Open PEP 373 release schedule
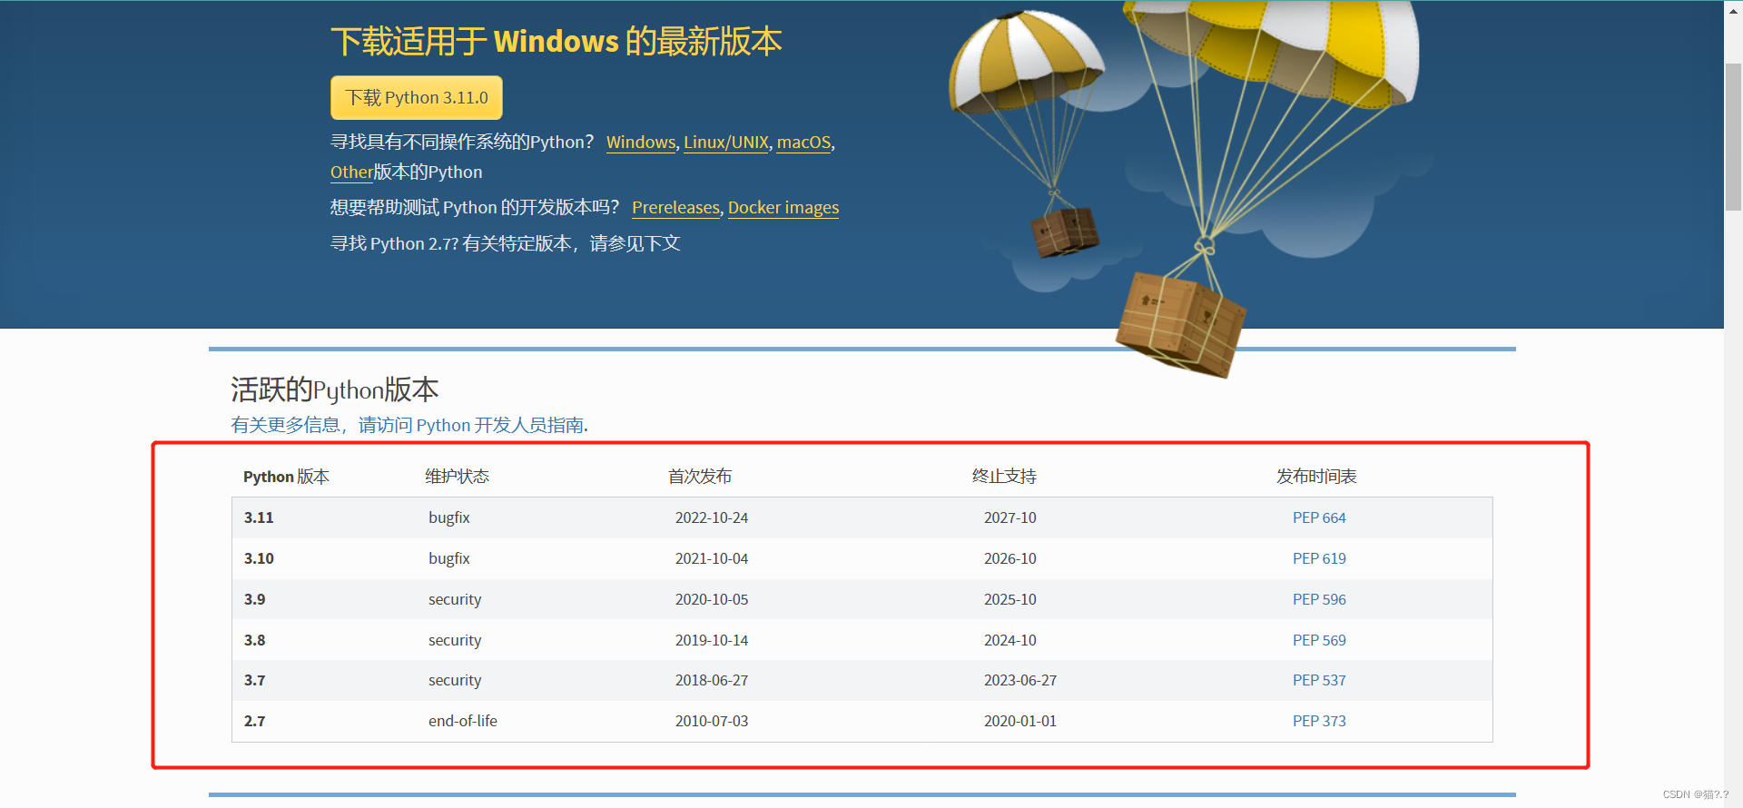 [x=1319, y=721]
